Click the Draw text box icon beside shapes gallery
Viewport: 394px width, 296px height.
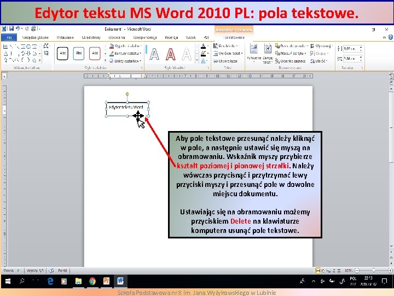click(x=46, y=53)
